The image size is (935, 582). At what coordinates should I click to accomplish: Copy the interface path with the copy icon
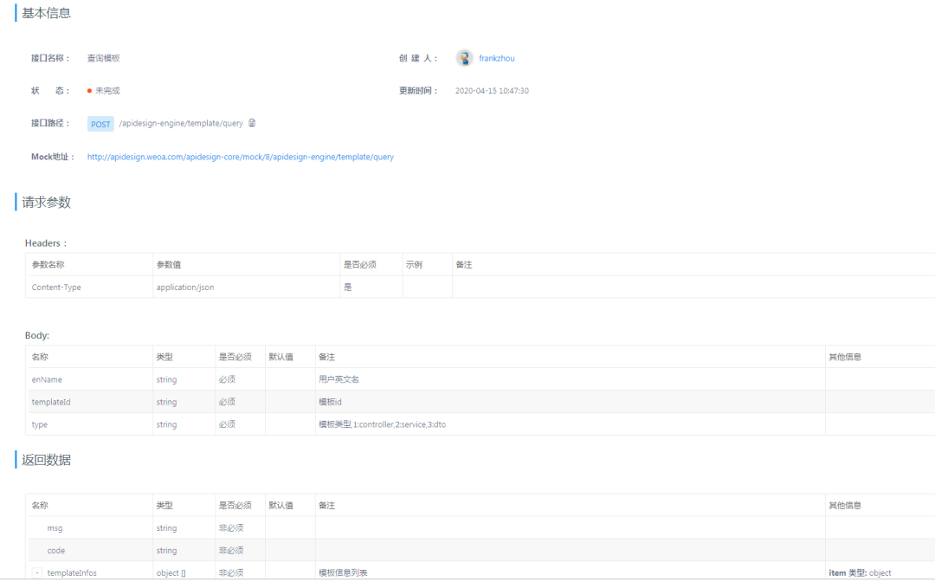pos(252,123)
